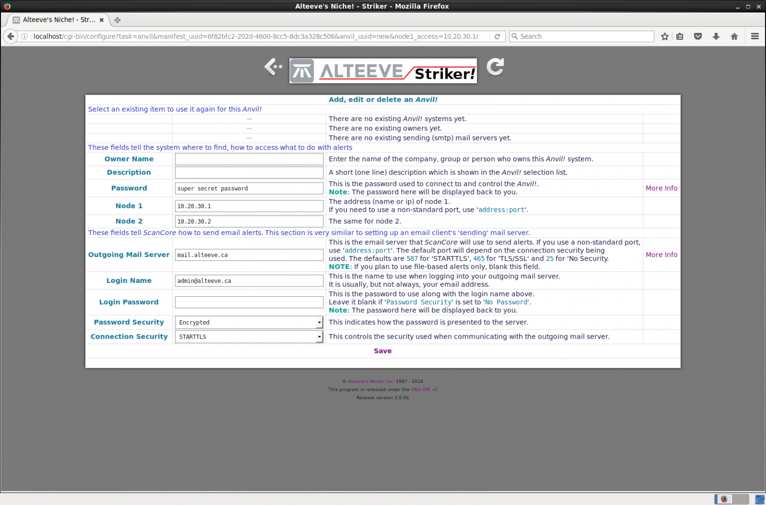
Task: Bookmark this page with the star icon
Action: [x=664, y=36]
